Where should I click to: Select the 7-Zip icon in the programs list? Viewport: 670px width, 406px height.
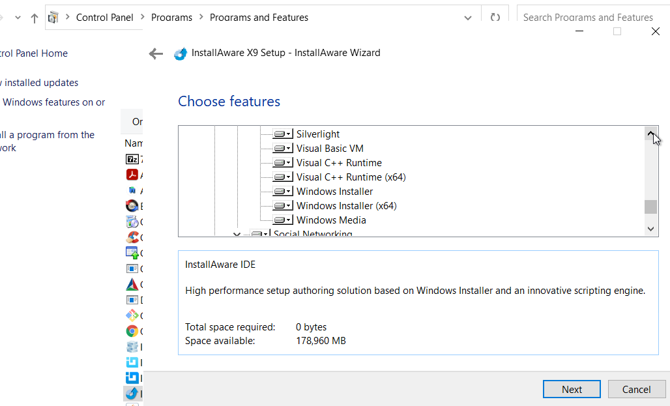pos(132,160)
